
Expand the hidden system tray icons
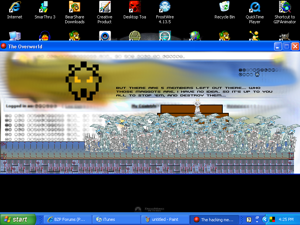pos(265,219)
